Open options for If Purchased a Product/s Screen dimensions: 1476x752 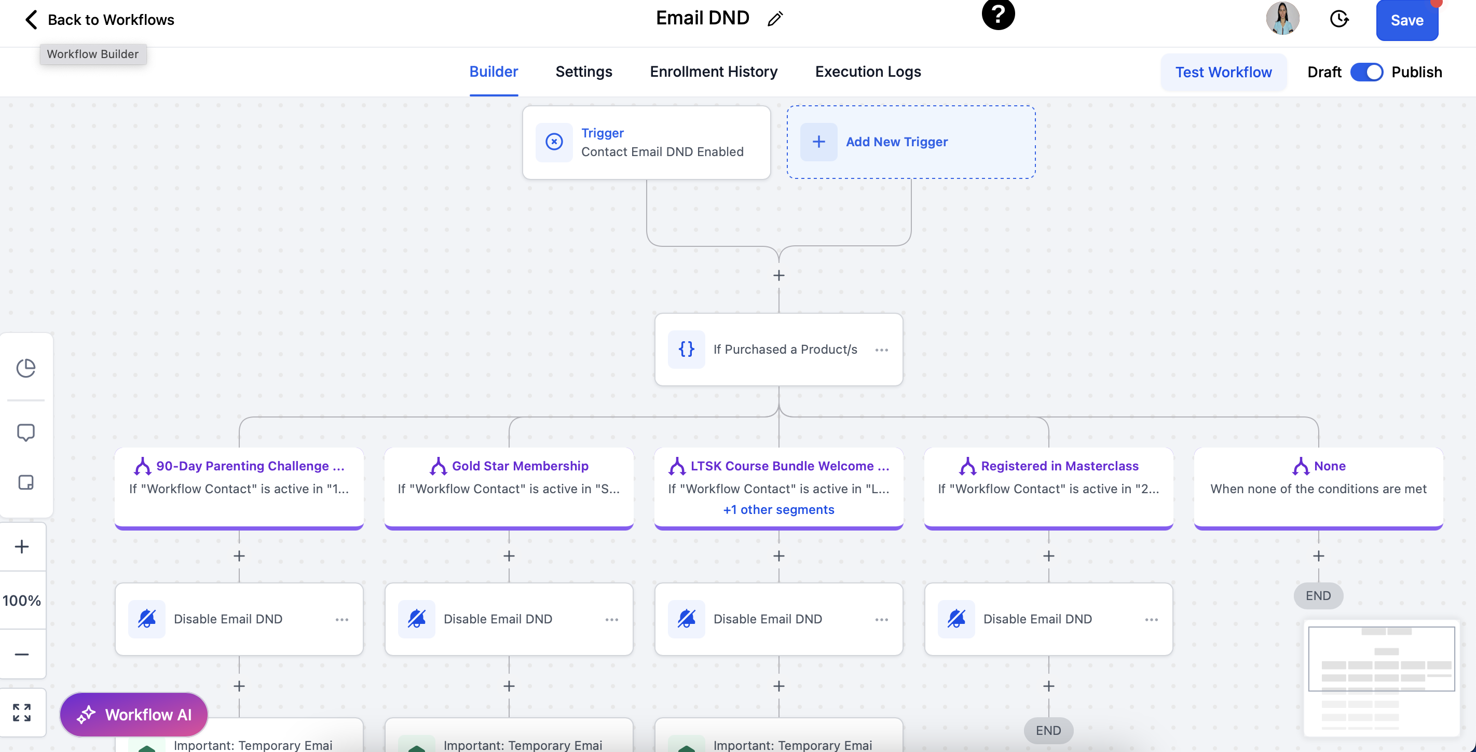click(881, 350)
